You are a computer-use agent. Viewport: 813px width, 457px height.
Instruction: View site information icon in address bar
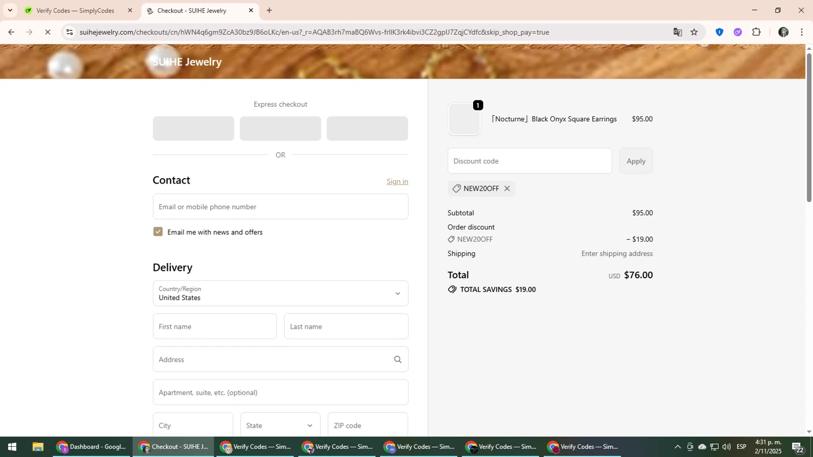coord(69,32)
